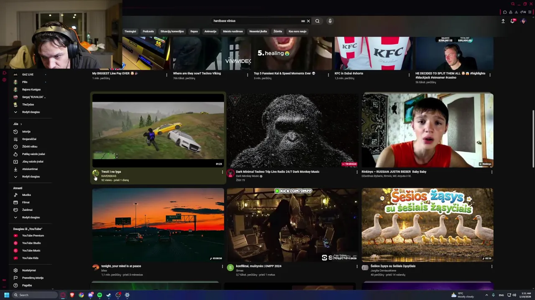535x300 pixels.
Task: Open options menu for TwoX I ne lyga video
Action: [x=222, y=172]
